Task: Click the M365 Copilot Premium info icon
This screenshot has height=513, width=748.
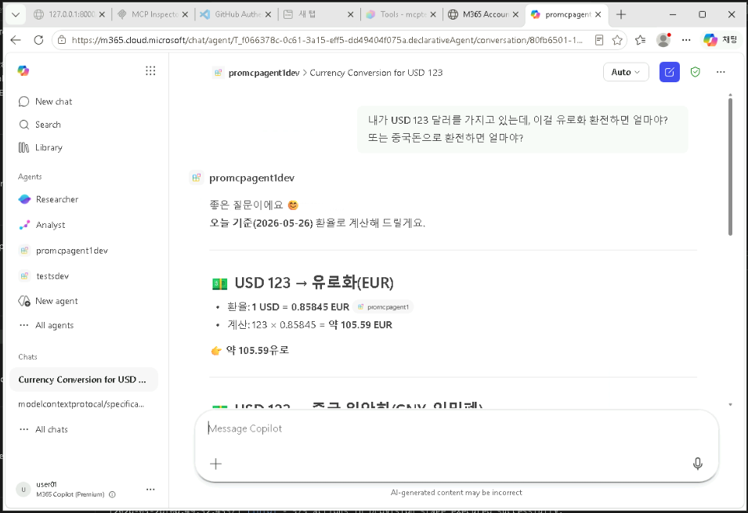Action: (x=112, y=494)
